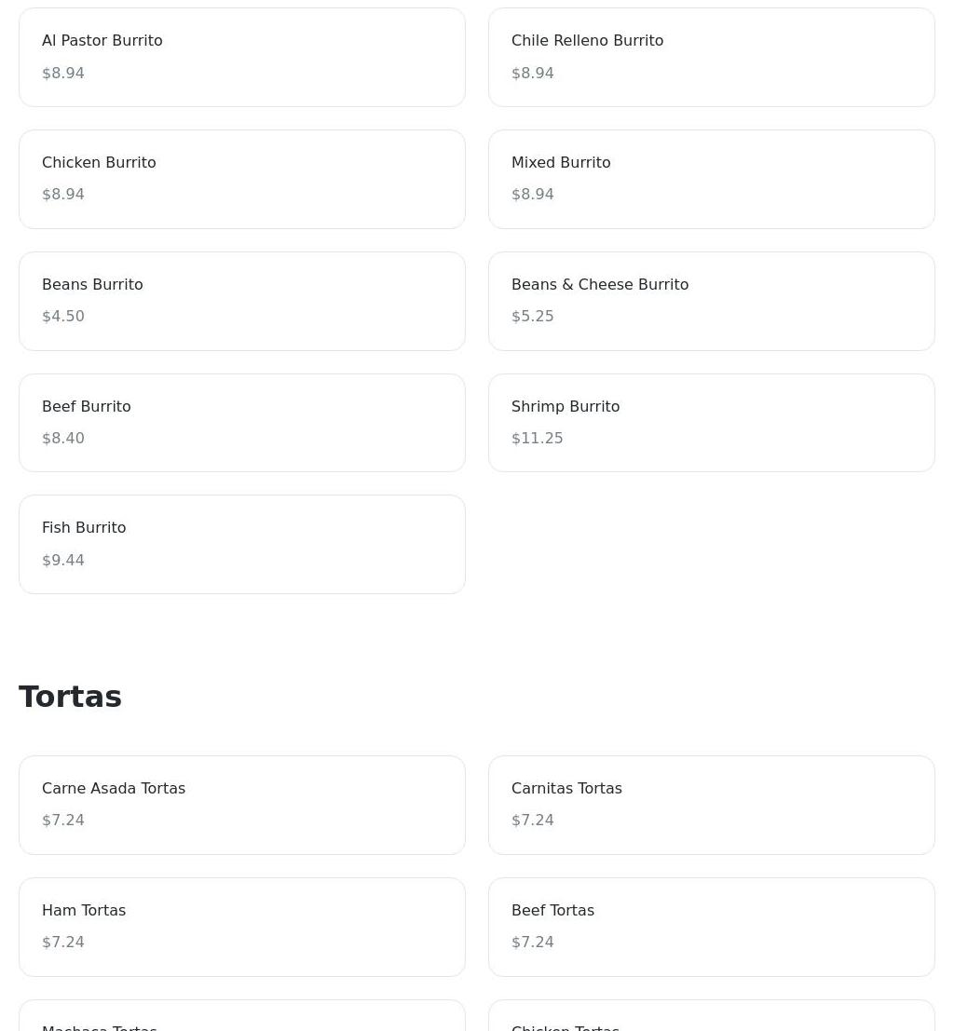Select the Beans Burrito for $4.50
The width and height of the screenshot is (954, 1031).
coord(242,301)
